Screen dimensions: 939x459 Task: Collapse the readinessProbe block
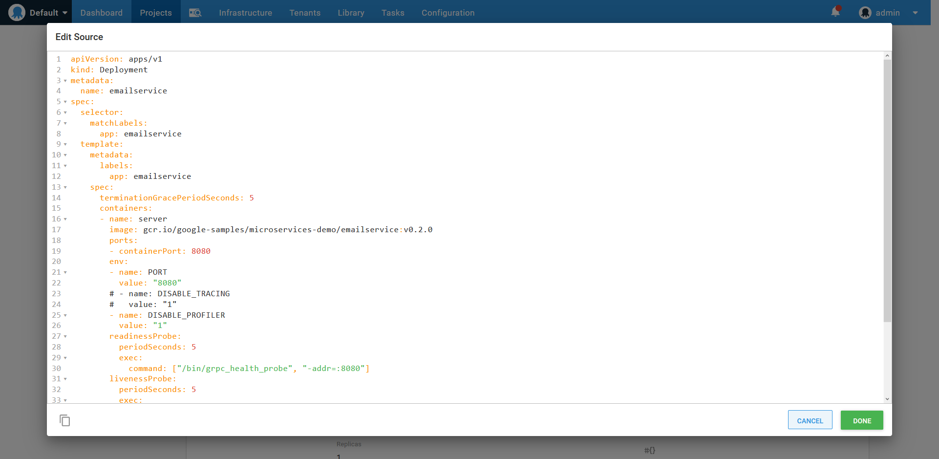[64, 336]
